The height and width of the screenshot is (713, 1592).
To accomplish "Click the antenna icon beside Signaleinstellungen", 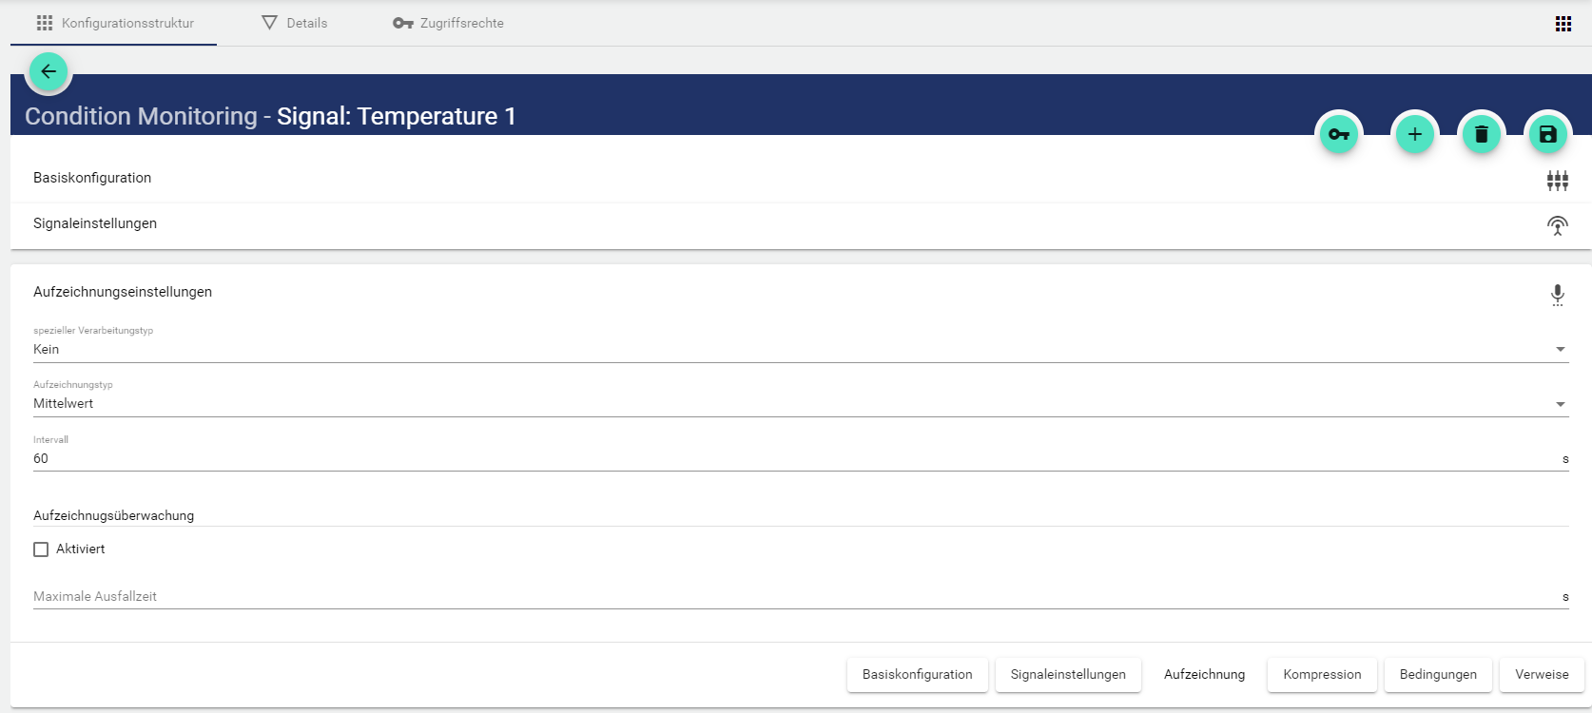I will [x=1557, y=225].
